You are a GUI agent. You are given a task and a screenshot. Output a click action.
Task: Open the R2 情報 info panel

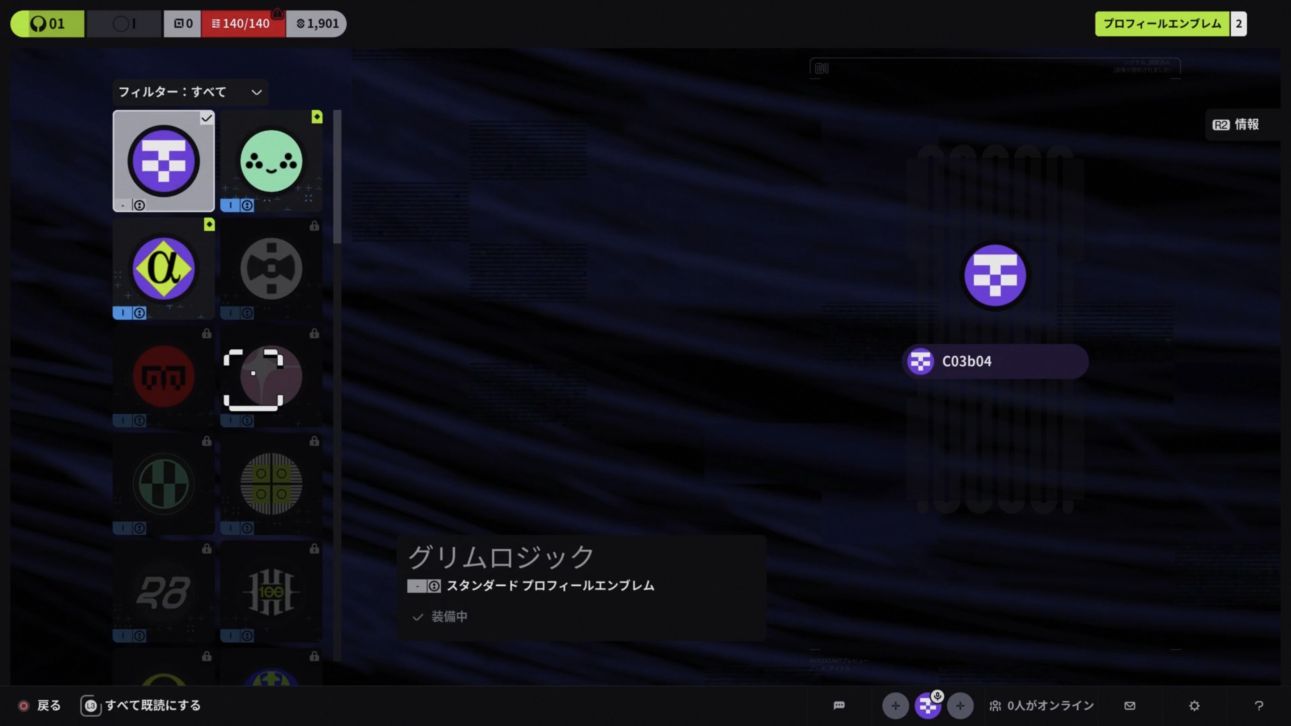[1236, 125]
